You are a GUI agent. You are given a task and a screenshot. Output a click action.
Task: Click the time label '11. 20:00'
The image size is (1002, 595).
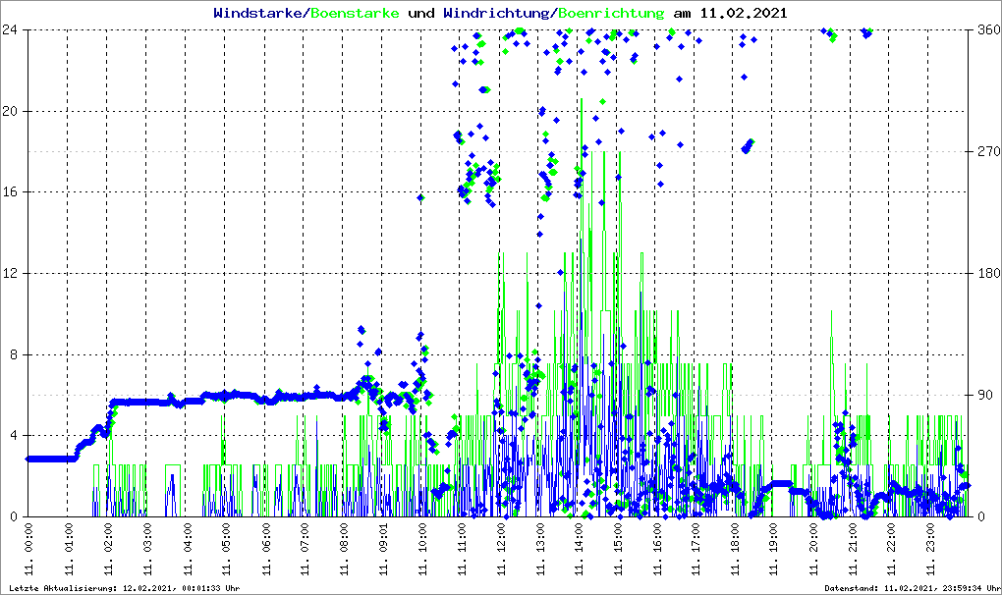pyautogui.click(x=813, y=549)
